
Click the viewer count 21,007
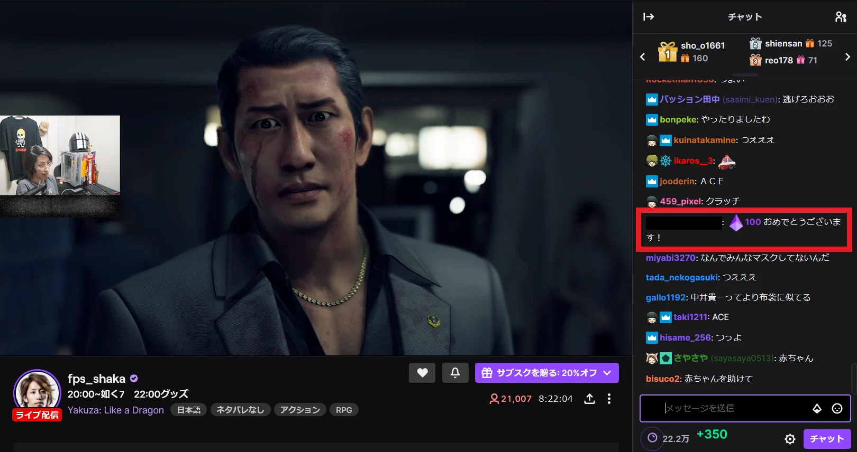pos(510,399)
